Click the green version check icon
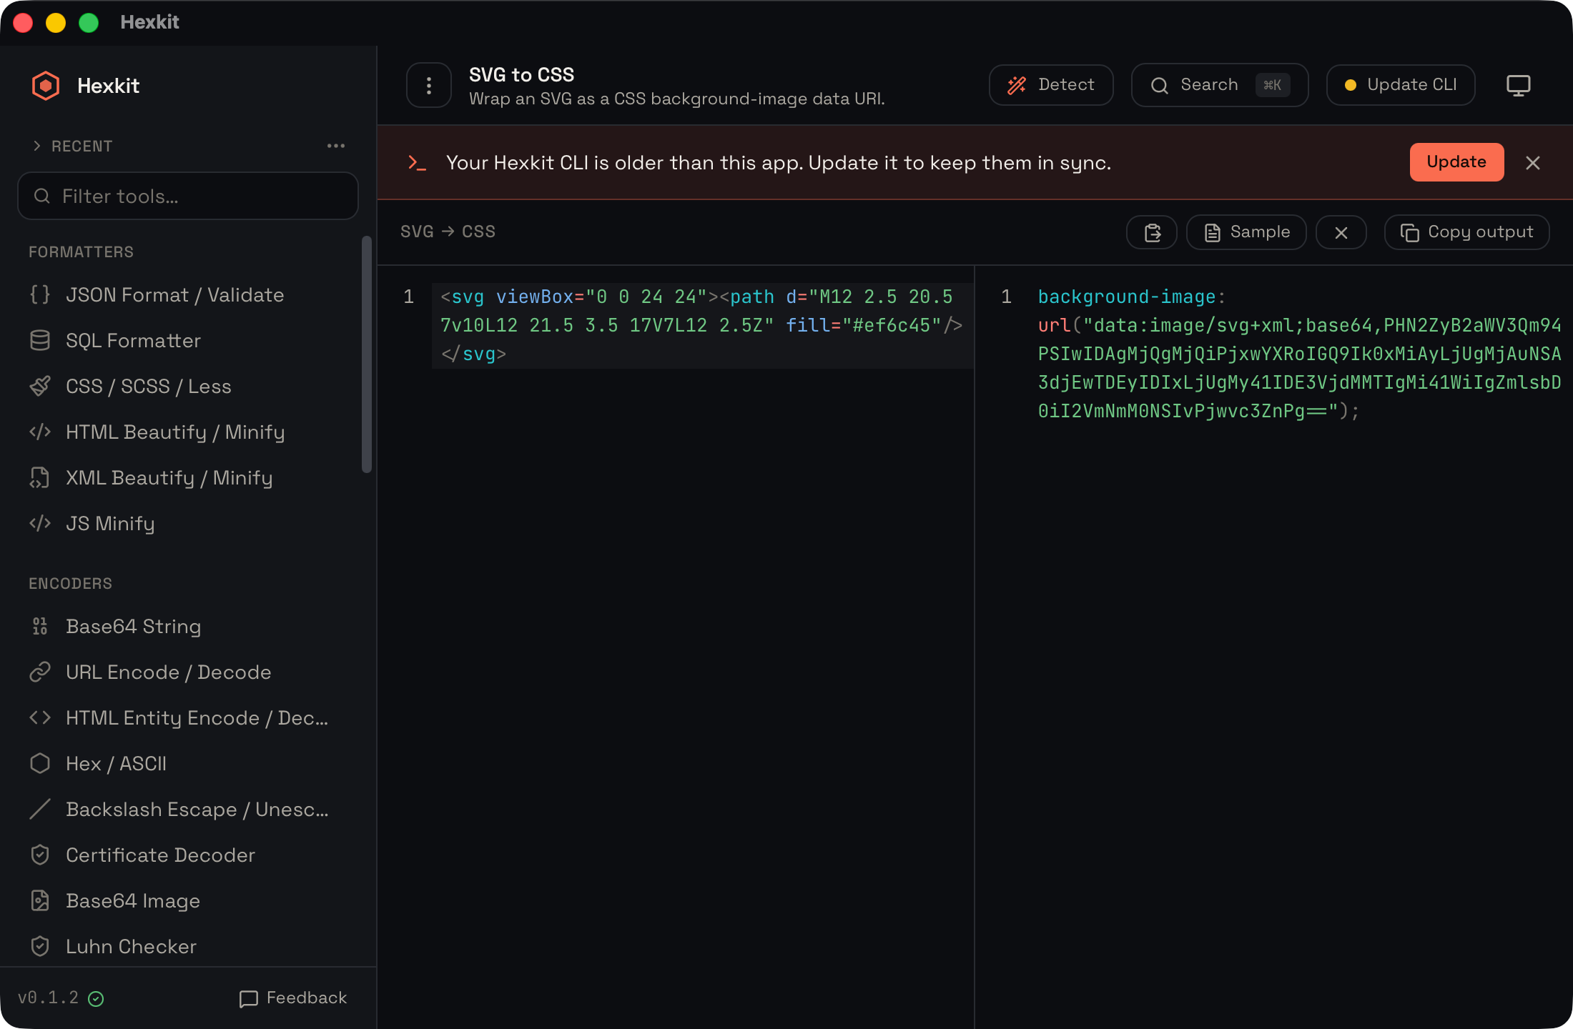Viewport: 1573px width, 1029px height. 96,999
